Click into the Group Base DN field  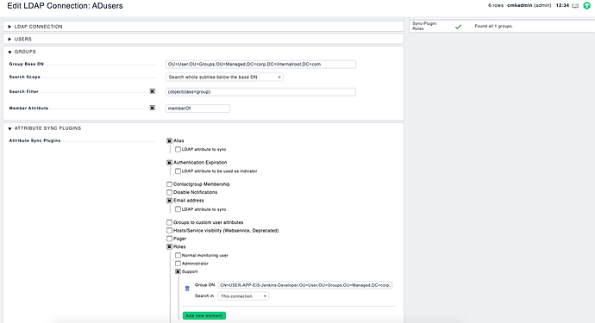260,65
